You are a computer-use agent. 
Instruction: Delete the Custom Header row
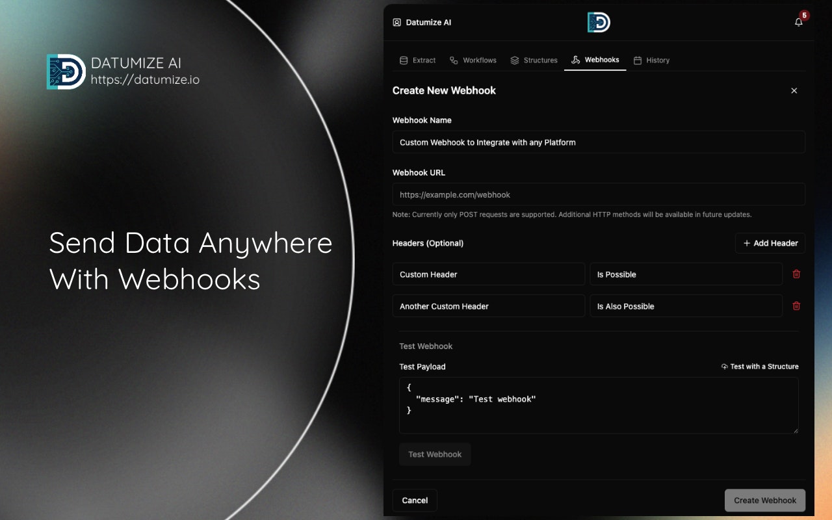coord(796,274)
